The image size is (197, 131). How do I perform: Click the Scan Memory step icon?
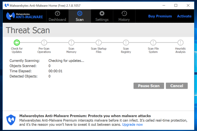click(x=71, y=43)
